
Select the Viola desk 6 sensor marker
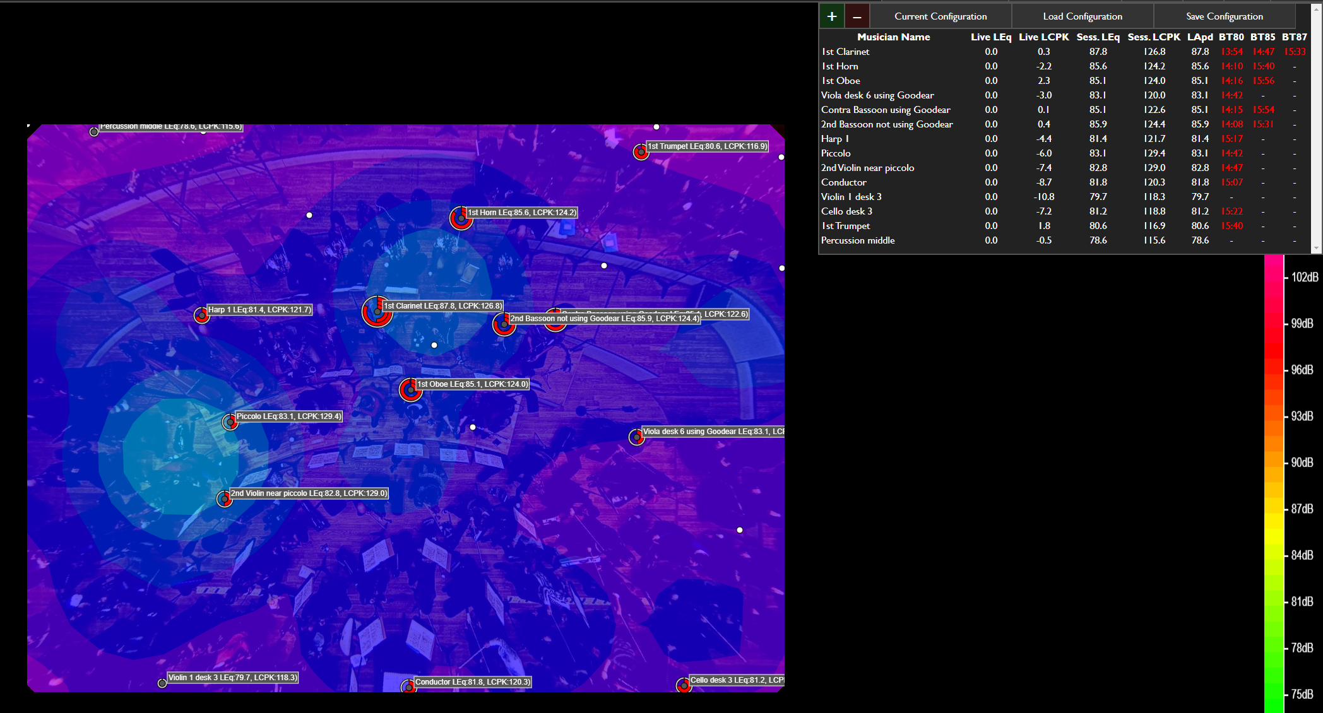pos(636,437)
